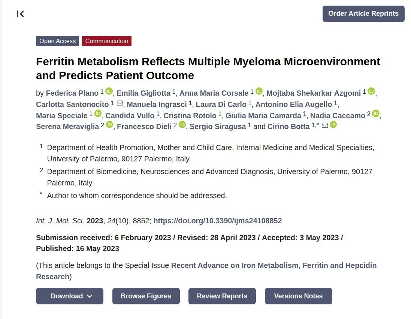Screen dimensions: 411x319
Task: Click the email envelope next to Carlotta Santonocito
Action: coord(120,103)
